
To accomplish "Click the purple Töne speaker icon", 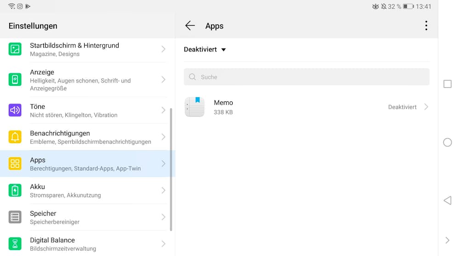I will tap(15, 110).
